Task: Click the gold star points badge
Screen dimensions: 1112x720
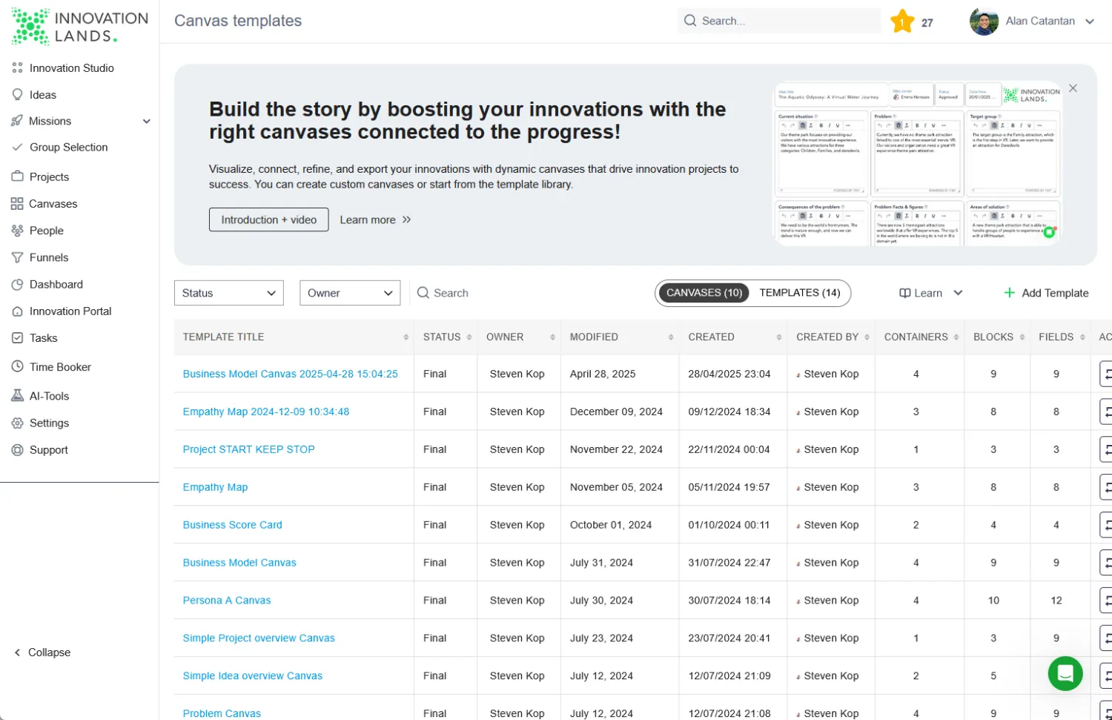Action: click(x=902, y=22)
